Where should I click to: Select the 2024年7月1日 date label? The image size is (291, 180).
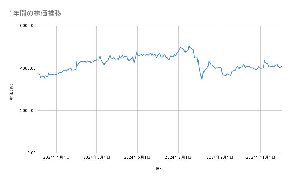point(178,158)
